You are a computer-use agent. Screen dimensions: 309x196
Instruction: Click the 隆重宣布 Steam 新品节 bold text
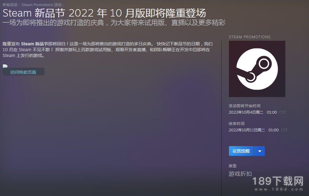(25, 44)
